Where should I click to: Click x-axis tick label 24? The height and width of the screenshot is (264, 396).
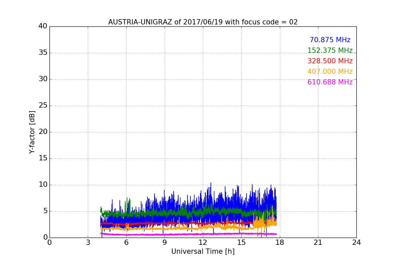pyautogui.click(x=356, y=243)
